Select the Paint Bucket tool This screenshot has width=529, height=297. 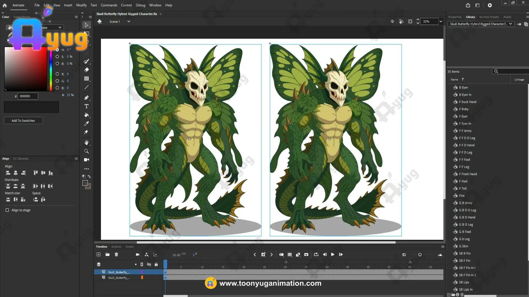(x=87, y=115)
